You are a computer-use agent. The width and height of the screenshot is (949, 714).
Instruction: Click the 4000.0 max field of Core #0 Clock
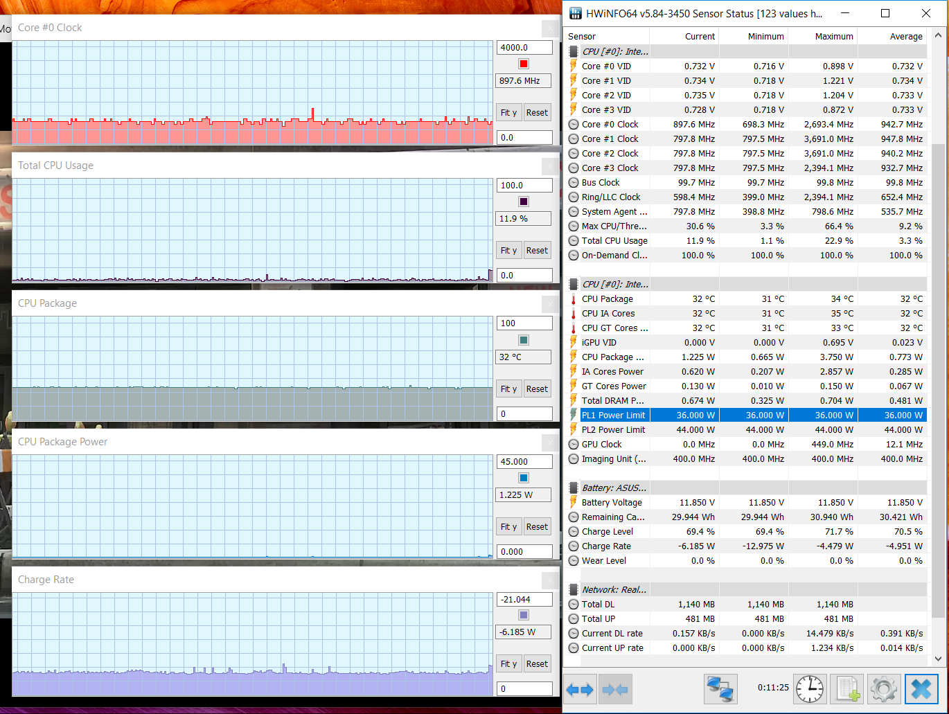pos(524,48)
